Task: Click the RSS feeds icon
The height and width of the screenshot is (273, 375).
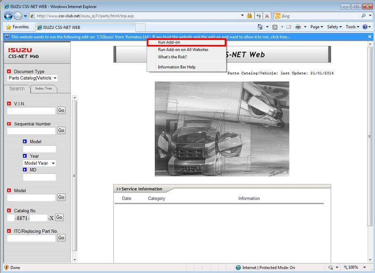Action: [x=275, y=27]
